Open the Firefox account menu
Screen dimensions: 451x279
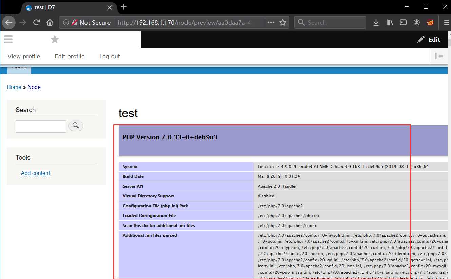click(x=417, y=23)
